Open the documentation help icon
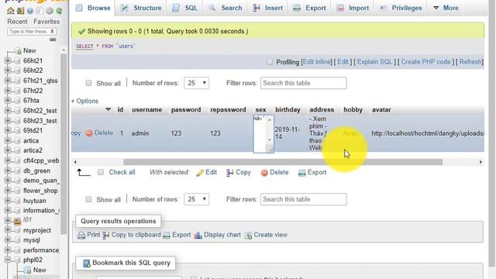 [30, 11]
